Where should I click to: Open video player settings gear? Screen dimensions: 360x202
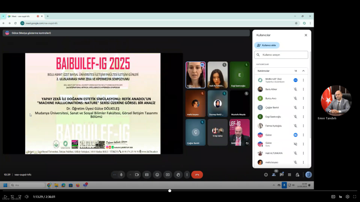[347, 197]
